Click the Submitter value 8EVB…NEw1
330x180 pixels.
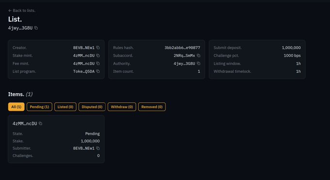pyautogui.click(x=84, y=148)
